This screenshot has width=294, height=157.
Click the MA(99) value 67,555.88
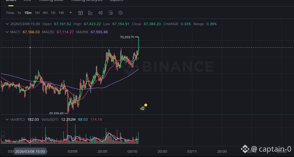(99, 32)
